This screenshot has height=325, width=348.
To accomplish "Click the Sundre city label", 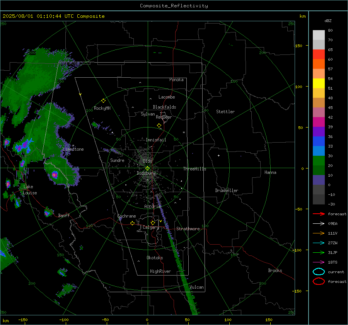I will [117, 160].
